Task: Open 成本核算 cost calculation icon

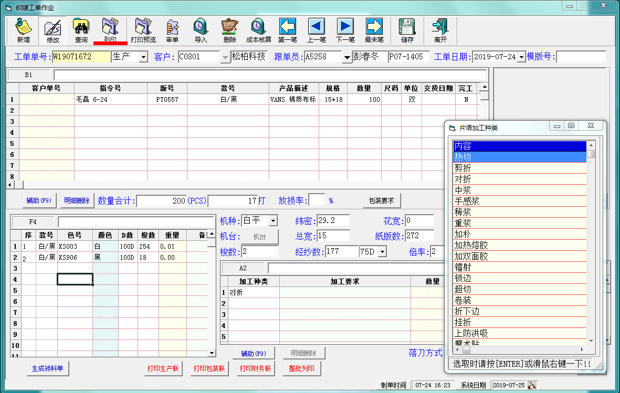Action: click(x=259, y=30)
